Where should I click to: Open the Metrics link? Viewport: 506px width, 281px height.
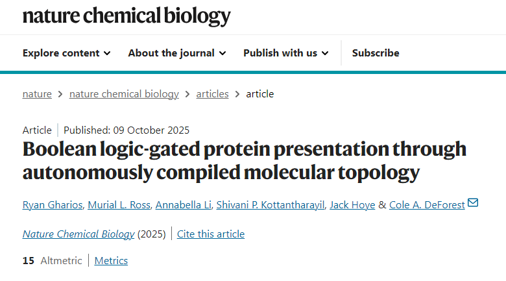tap(111, 261)
